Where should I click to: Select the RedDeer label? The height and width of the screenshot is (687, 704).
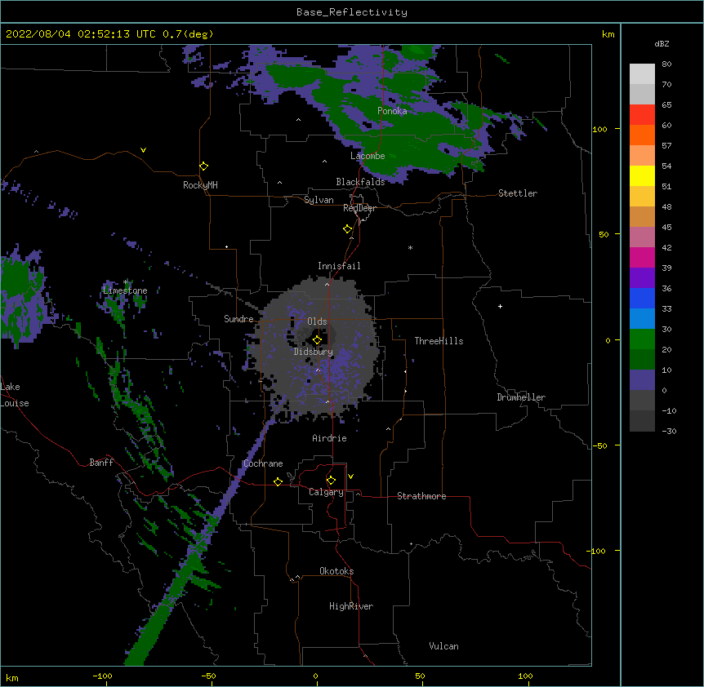click(x=359, y=208)
